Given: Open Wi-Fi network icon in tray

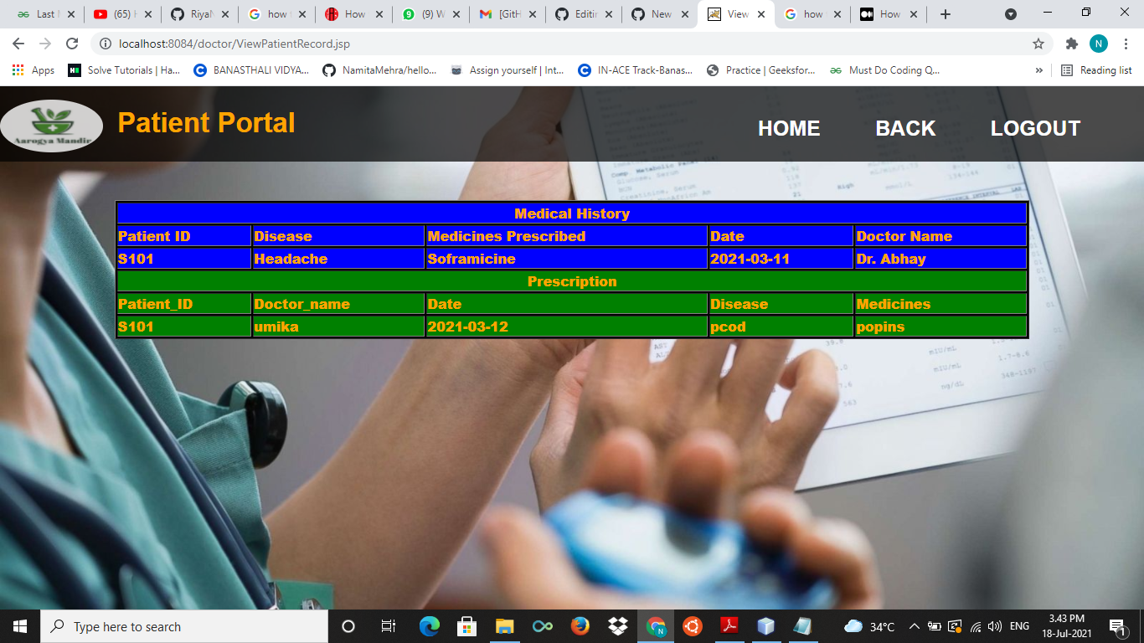Looking at the screenshot, I should pos(976,626).
